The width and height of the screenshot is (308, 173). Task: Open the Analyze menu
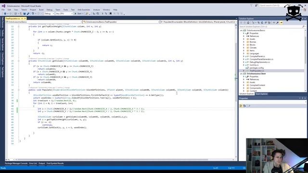(96, 10)
